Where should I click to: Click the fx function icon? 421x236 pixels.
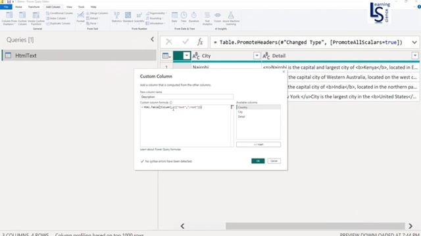[200, 42]
